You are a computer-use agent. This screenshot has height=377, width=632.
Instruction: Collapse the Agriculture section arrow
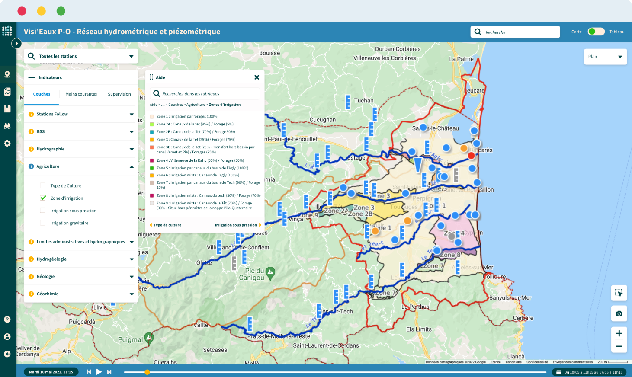coord(132,166)
